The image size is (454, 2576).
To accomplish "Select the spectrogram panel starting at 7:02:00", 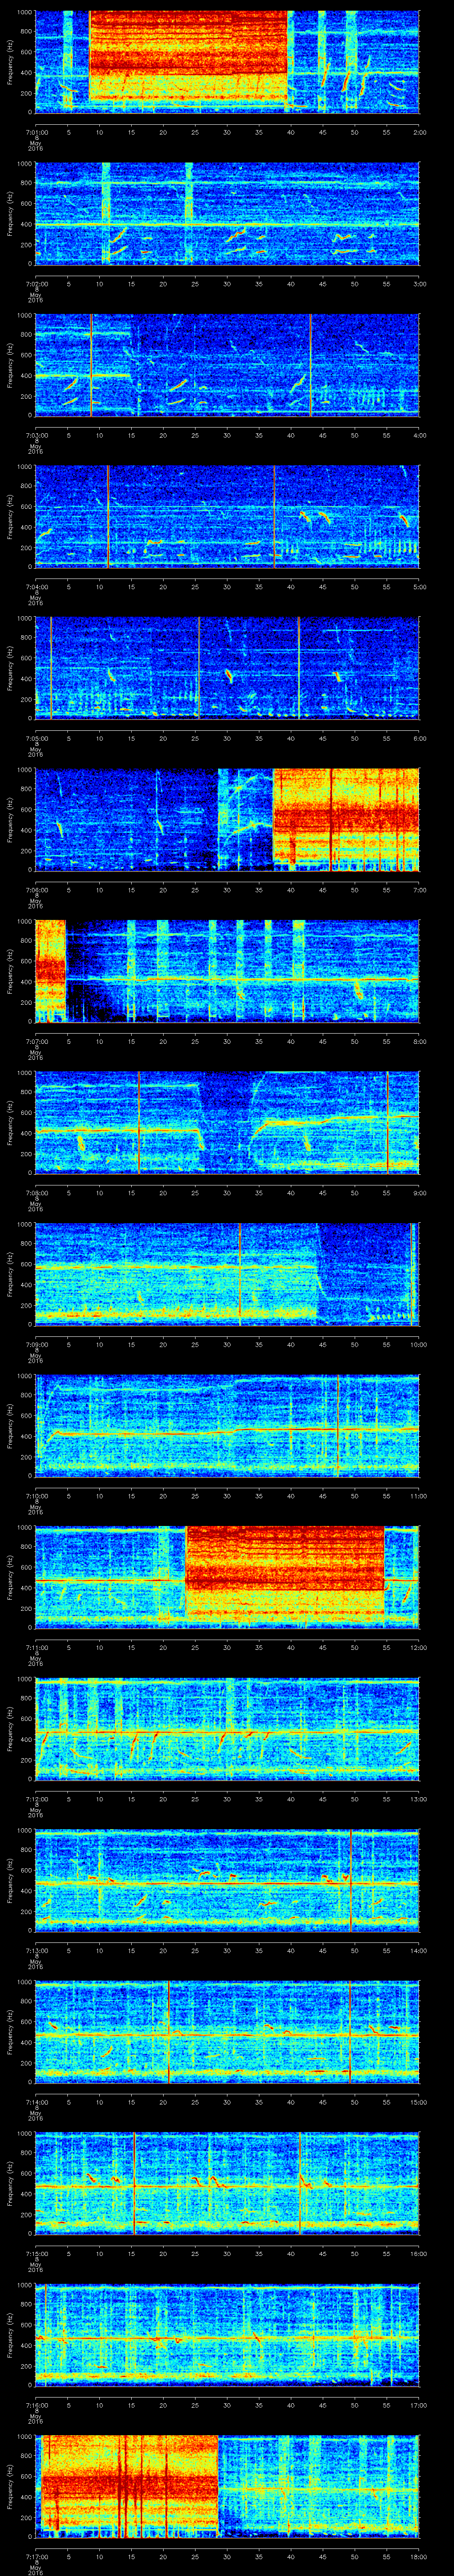I will coord(227,213).
